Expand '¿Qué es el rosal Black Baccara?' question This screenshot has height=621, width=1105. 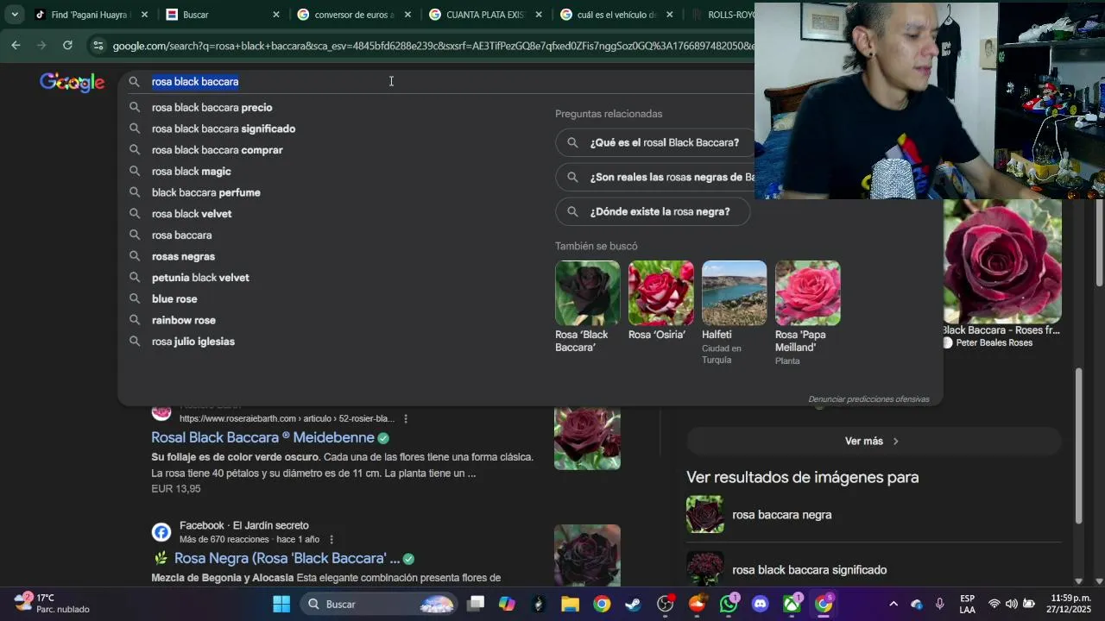pyautogui.click(x=654, y=142)
